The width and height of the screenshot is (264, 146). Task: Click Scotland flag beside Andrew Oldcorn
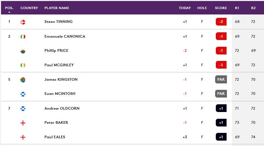tap(23, 109)
